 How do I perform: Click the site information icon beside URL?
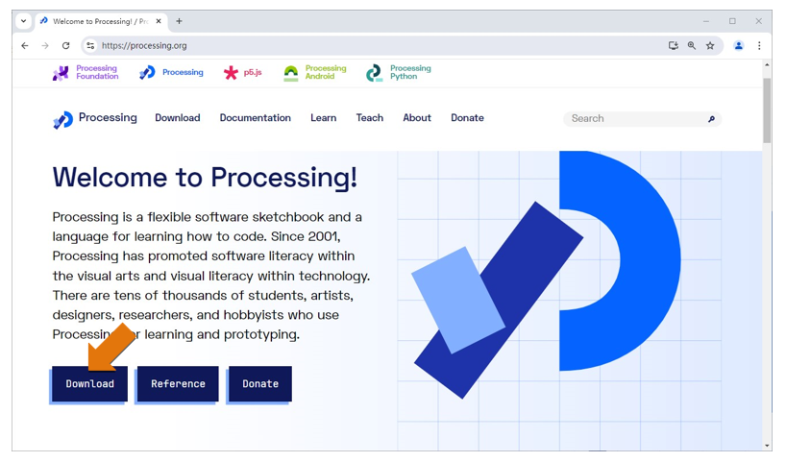(90, 45)
